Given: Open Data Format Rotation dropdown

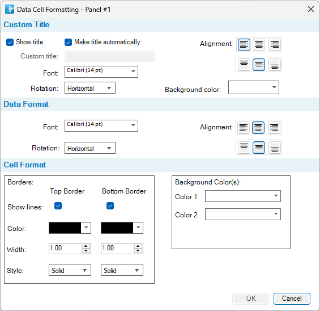Looking at the screenshot, I should point(90,148).
